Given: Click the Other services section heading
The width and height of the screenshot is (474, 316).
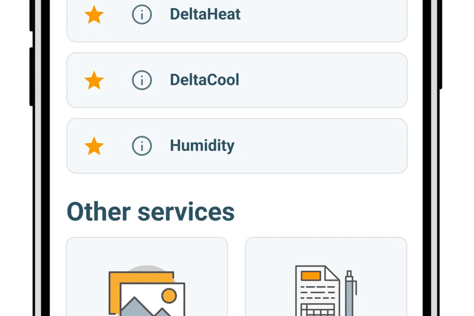Looking at the screenshot, I should [151, 211].
